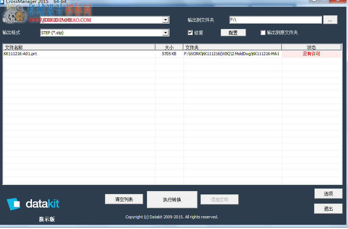Select the KK111216-A01.prt file row

pos(172,54)
